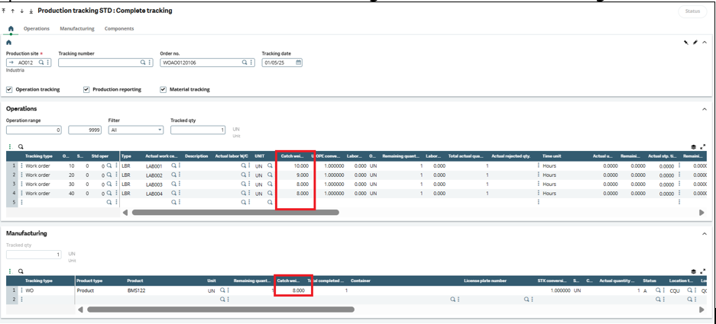Click Operations grid horizontal scrollbar thumb
Viewport: 716px width, 324px height.
click(235, 213)
